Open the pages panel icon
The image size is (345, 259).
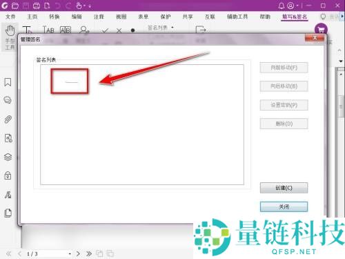[x=8, y=213]
